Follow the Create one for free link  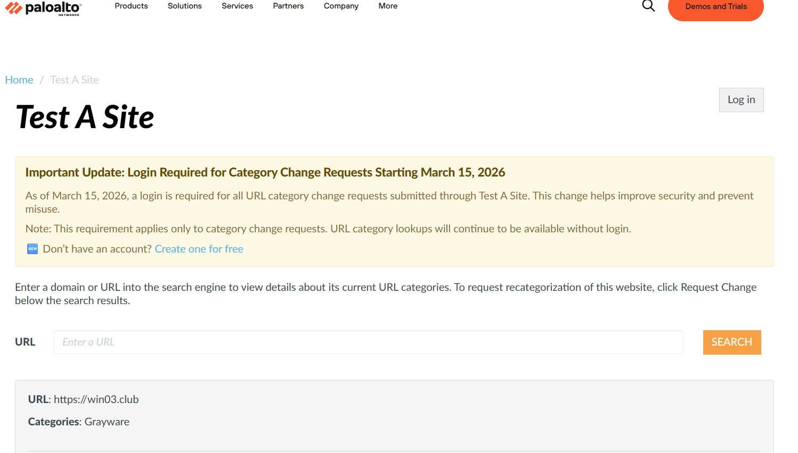[199, 249]
